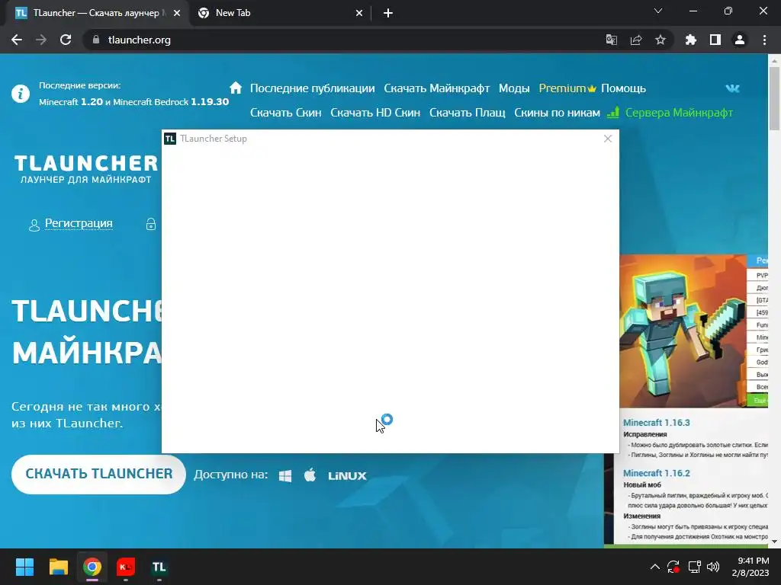Open the Скачать Скин menu item
The height and width of the screenshot is (585, 781).
click(x=285, y=113)
